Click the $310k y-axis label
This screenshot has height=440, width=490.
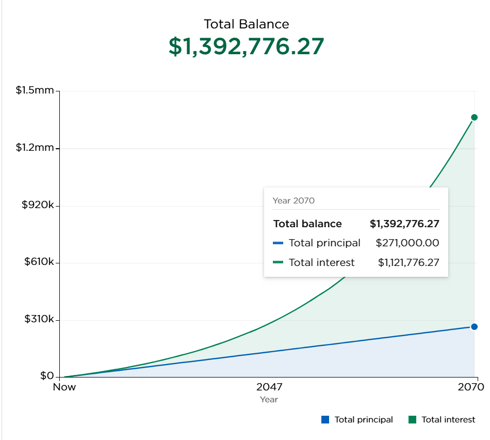tap(39, 319)
